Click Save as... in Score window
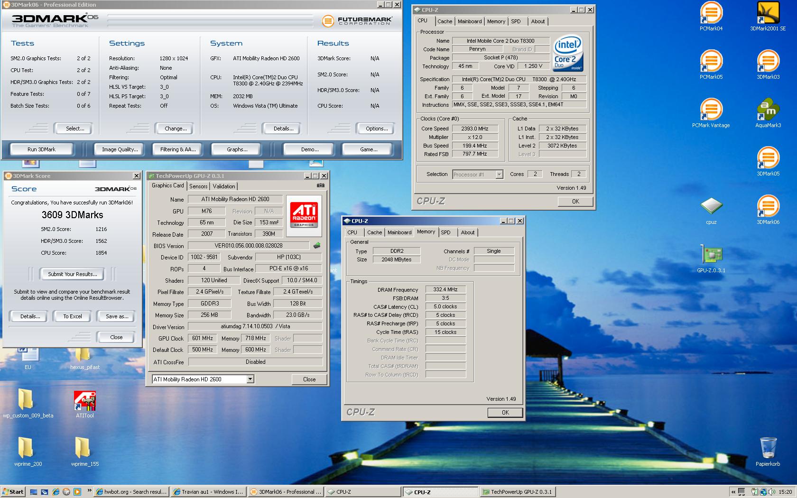The height and width of the screenshot is (498, 797). (117, 316)
